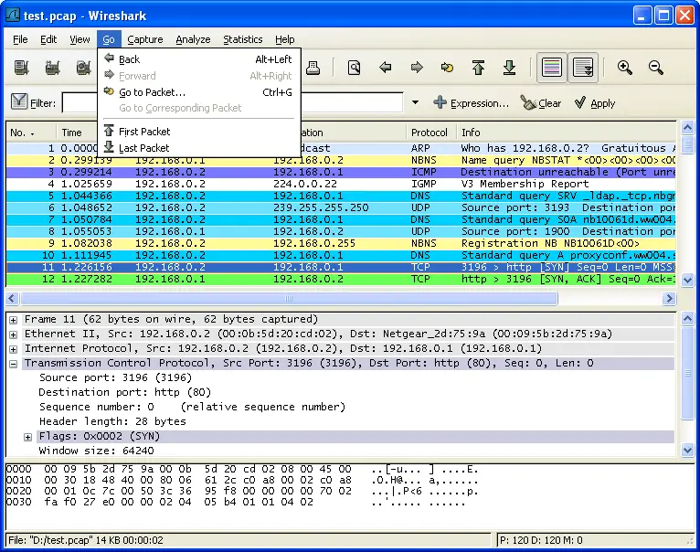Open the Statistics menu

(242, 39)
